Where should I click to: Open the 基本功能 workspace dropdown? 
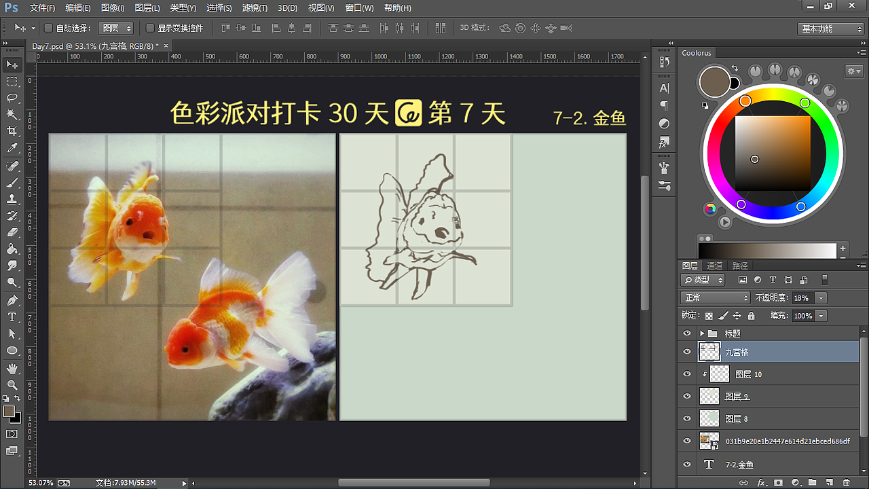click(x=830, y=29)
